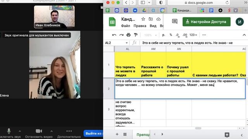Click header cell 'Что терпеть не можете в людях'

click(127, 64)
